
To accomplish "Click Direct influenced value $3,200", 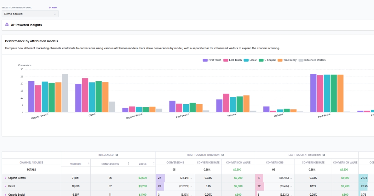I will click(x=143, y=186).
